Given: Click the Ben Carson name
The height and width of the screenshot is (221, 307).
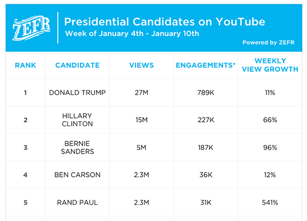Looking at the screenshot, I should tap(77, 175).
